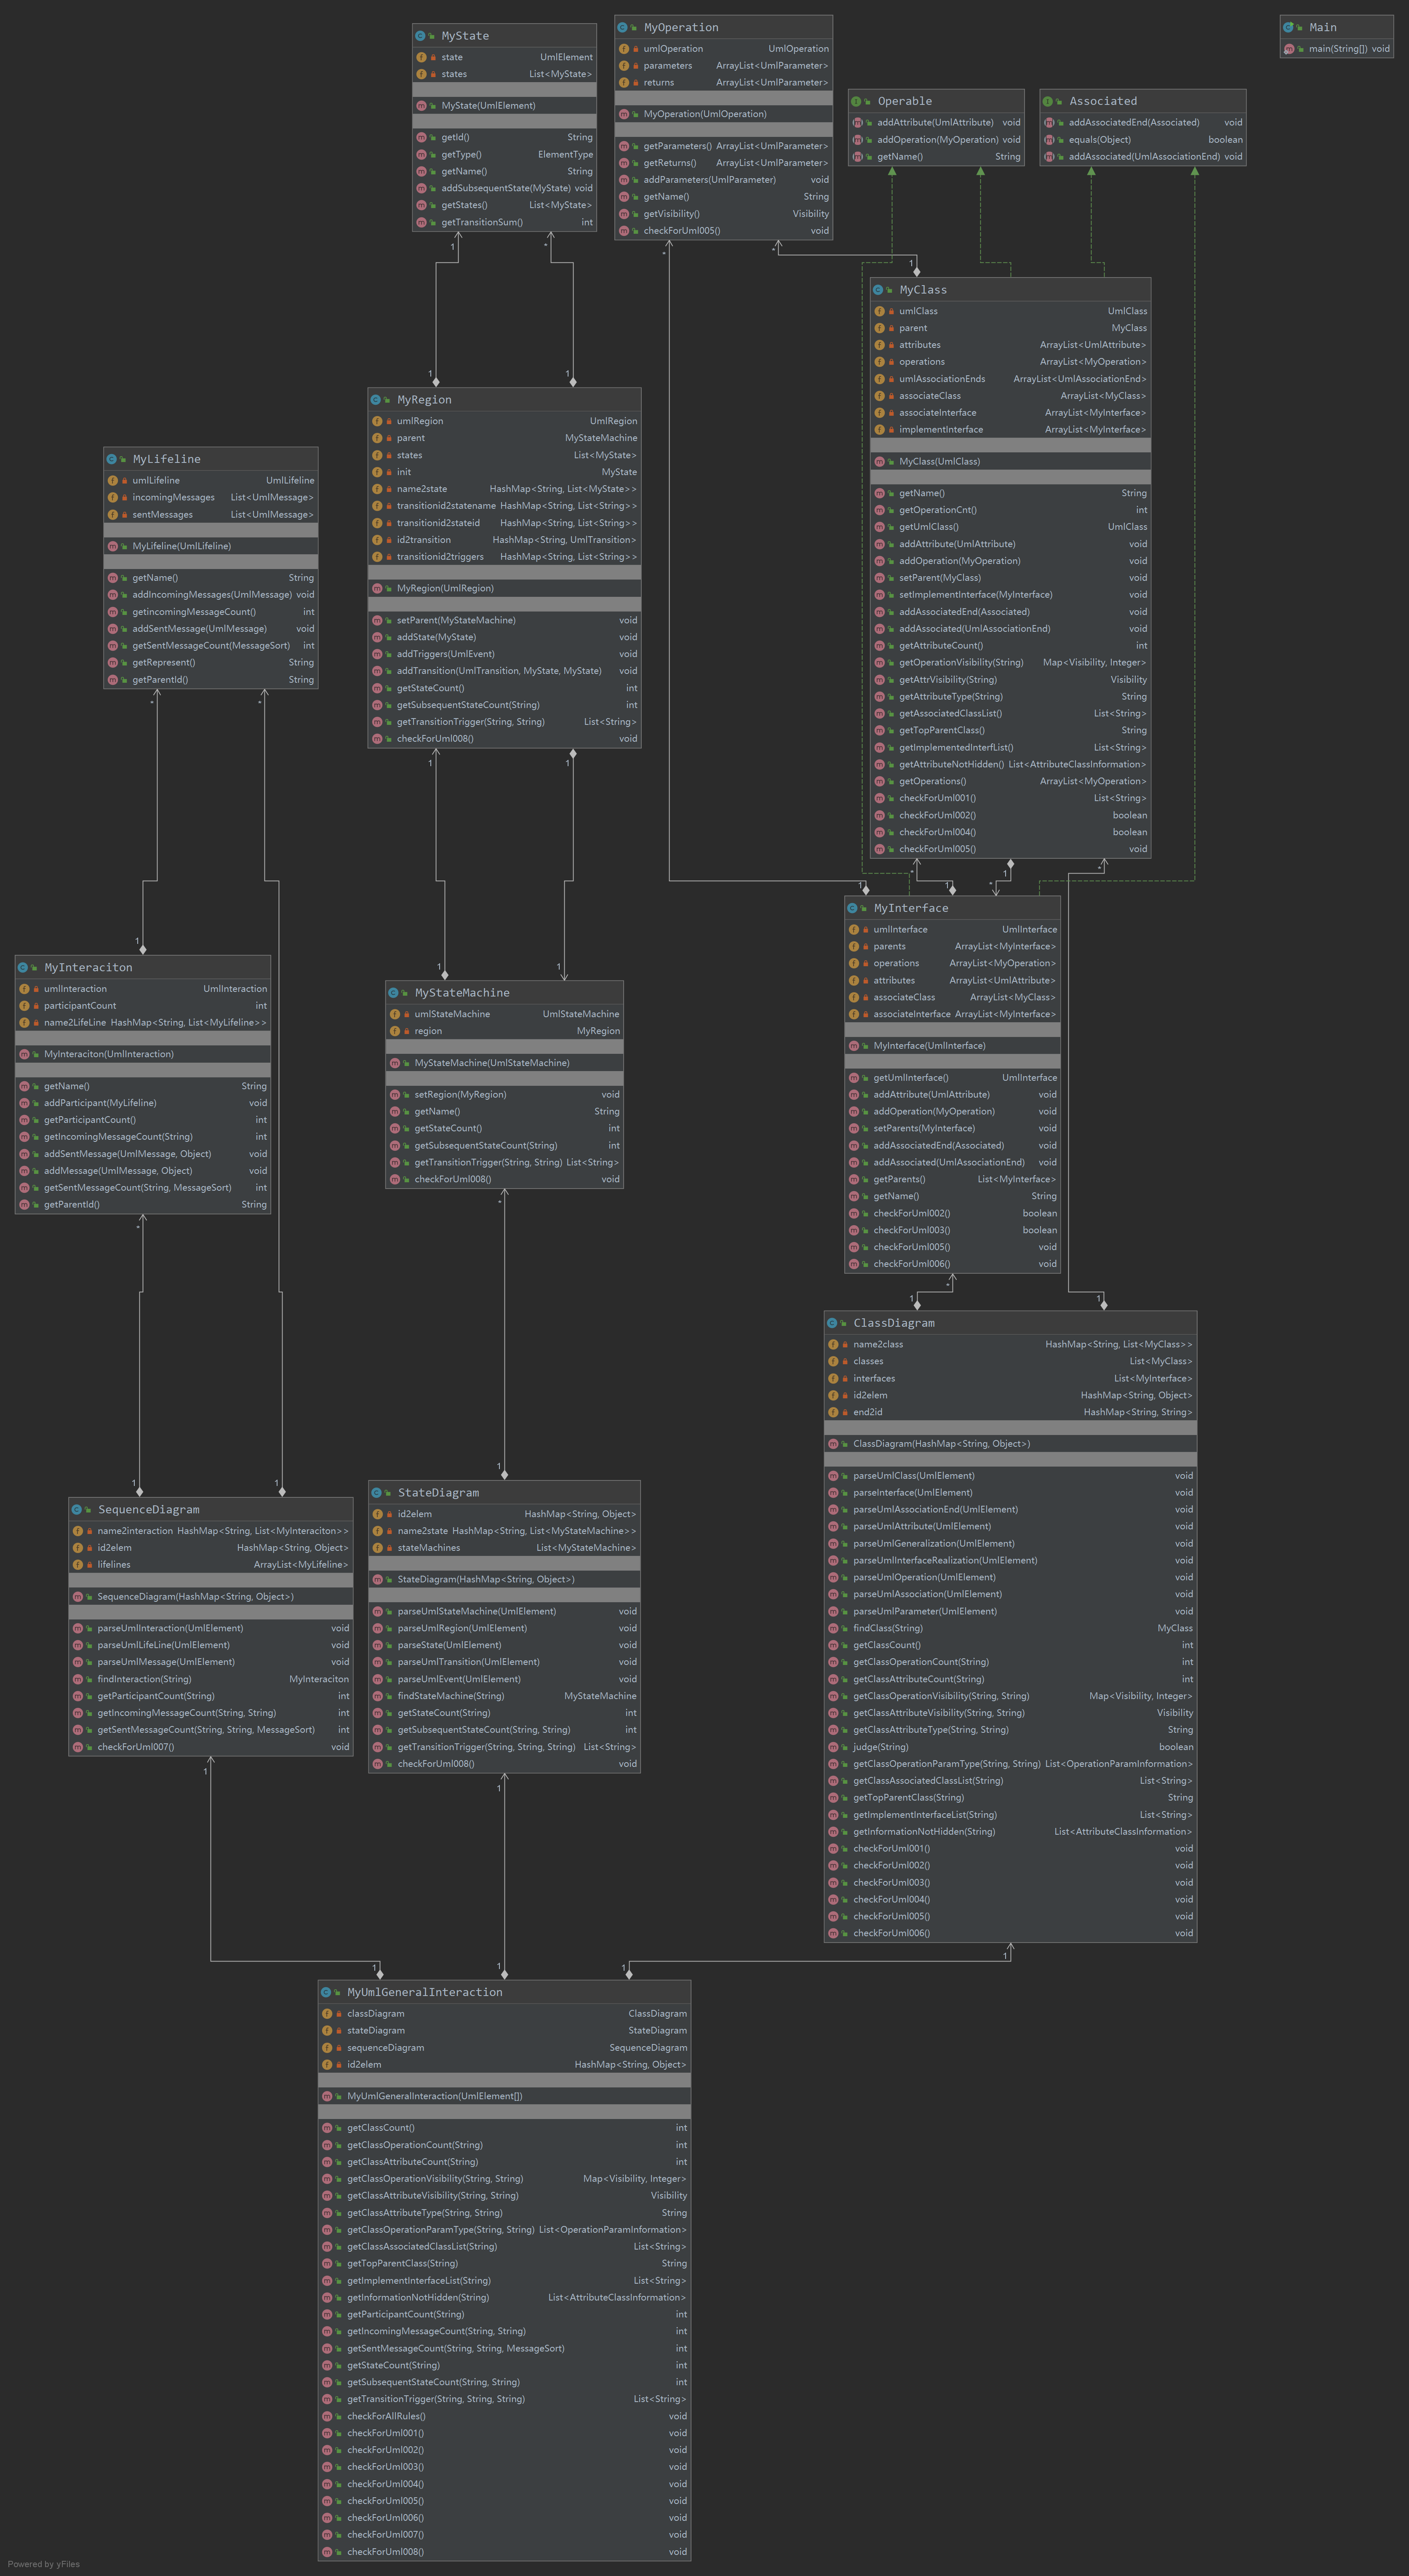This screenshot has height=2576, width=1409.
Task: Click the Powered by yFiles text
Action: pyautogui.click(x=43, y=2564)
